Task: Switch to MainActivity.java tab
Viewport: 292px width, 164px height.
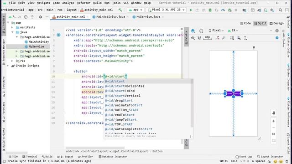Action: point(110,17)
